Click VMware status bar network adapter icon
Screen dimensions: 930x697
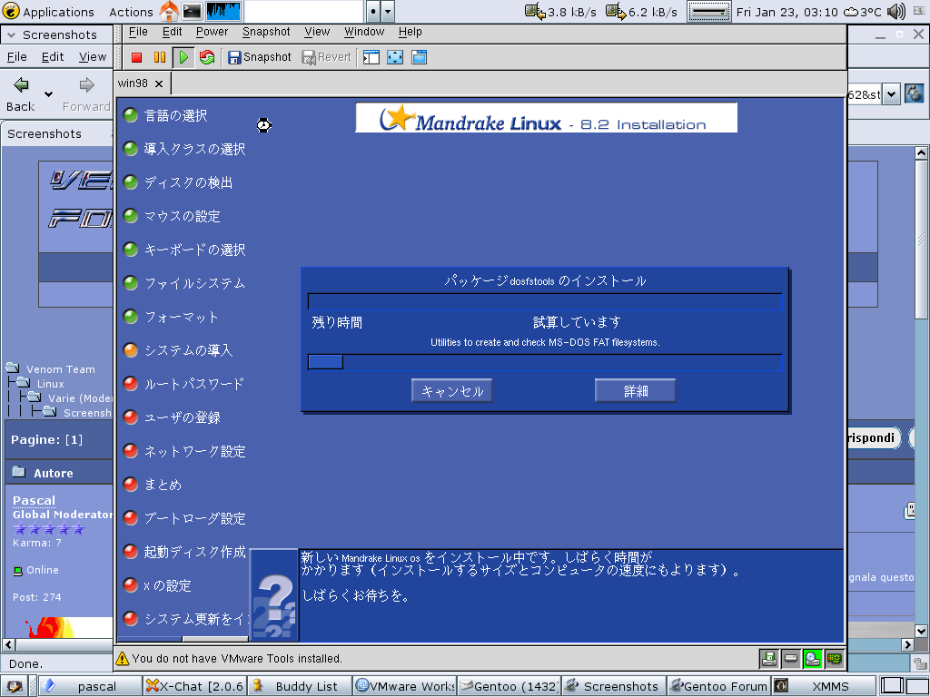pyautogui.click(x=834, y=658)
